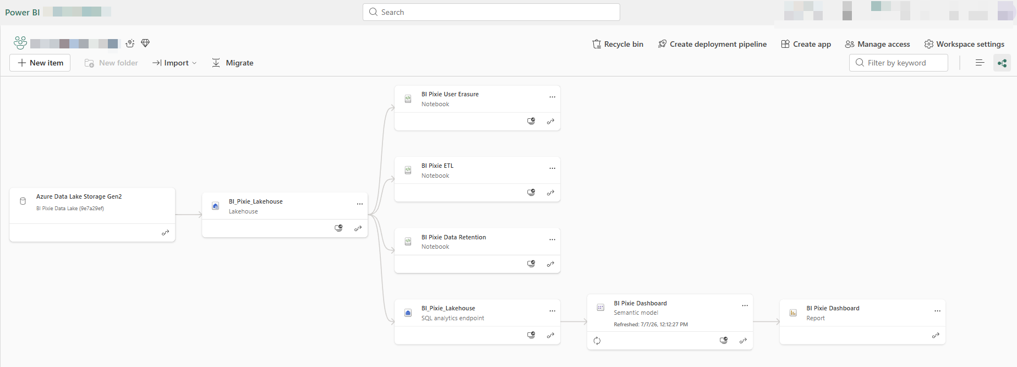1017x367 pixels.
Task: Open BI Pixie Dashboard report title
Action: pos(833,308)
